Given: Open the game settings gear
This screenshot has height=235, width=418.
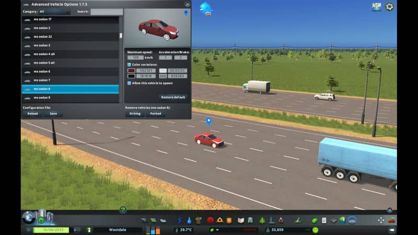Looking at the screenshot, I should coord(390,7).
